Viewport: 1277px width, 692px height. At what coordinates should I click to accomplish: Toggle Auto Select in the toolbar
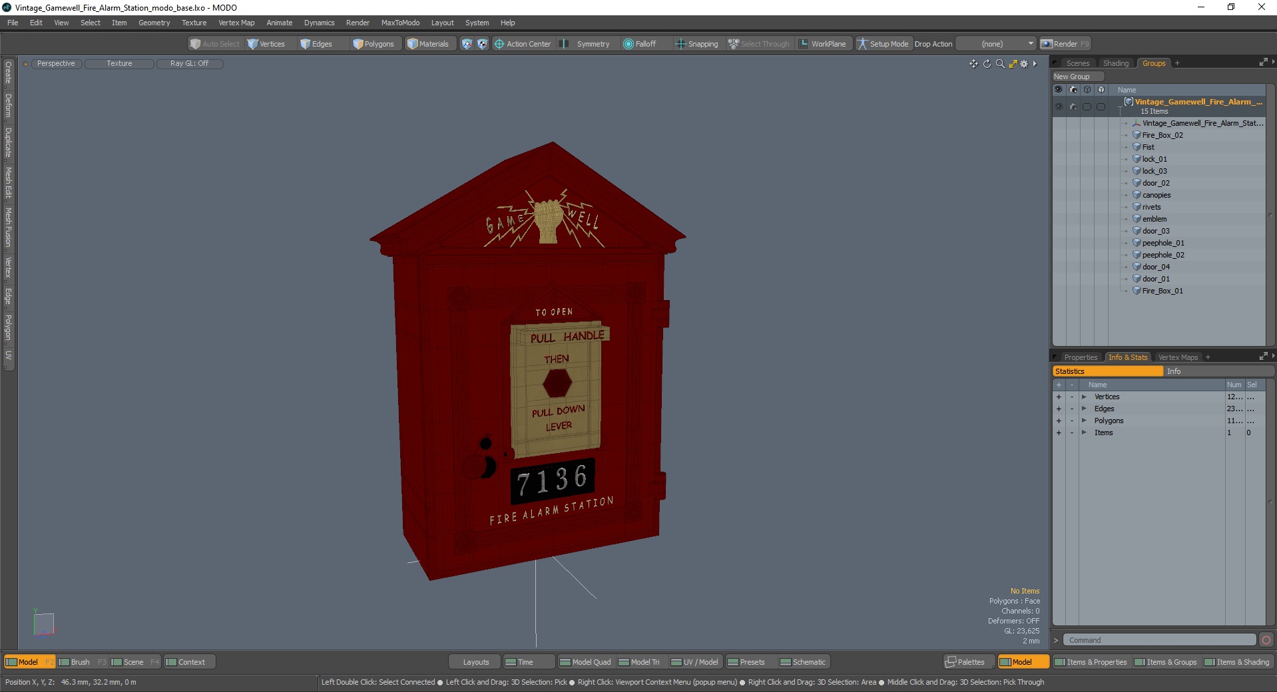click(x=215, y=44)
